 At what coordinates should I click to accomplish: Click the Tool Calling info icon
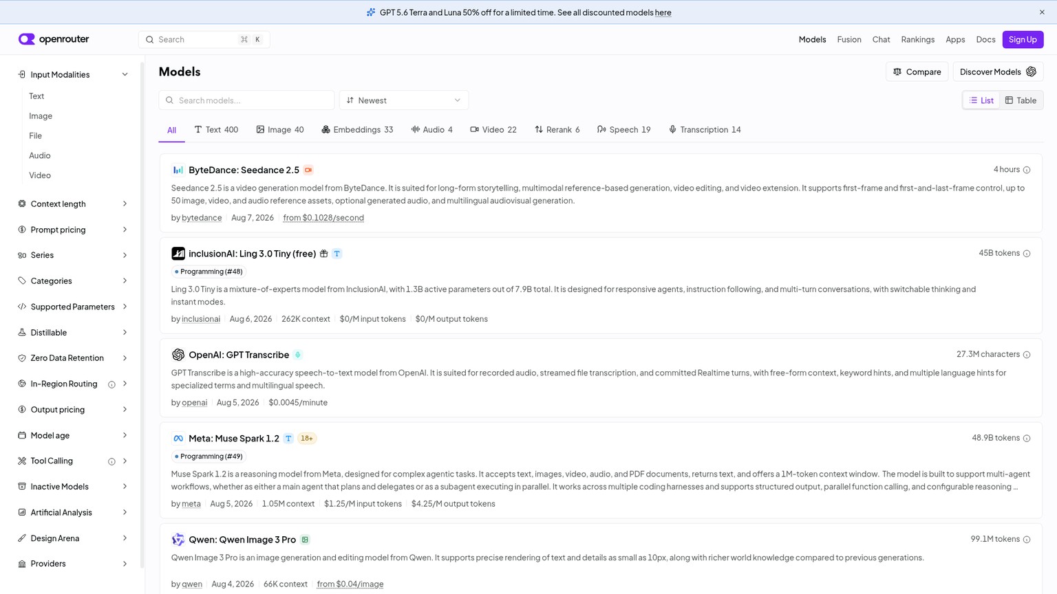point(111,461)
